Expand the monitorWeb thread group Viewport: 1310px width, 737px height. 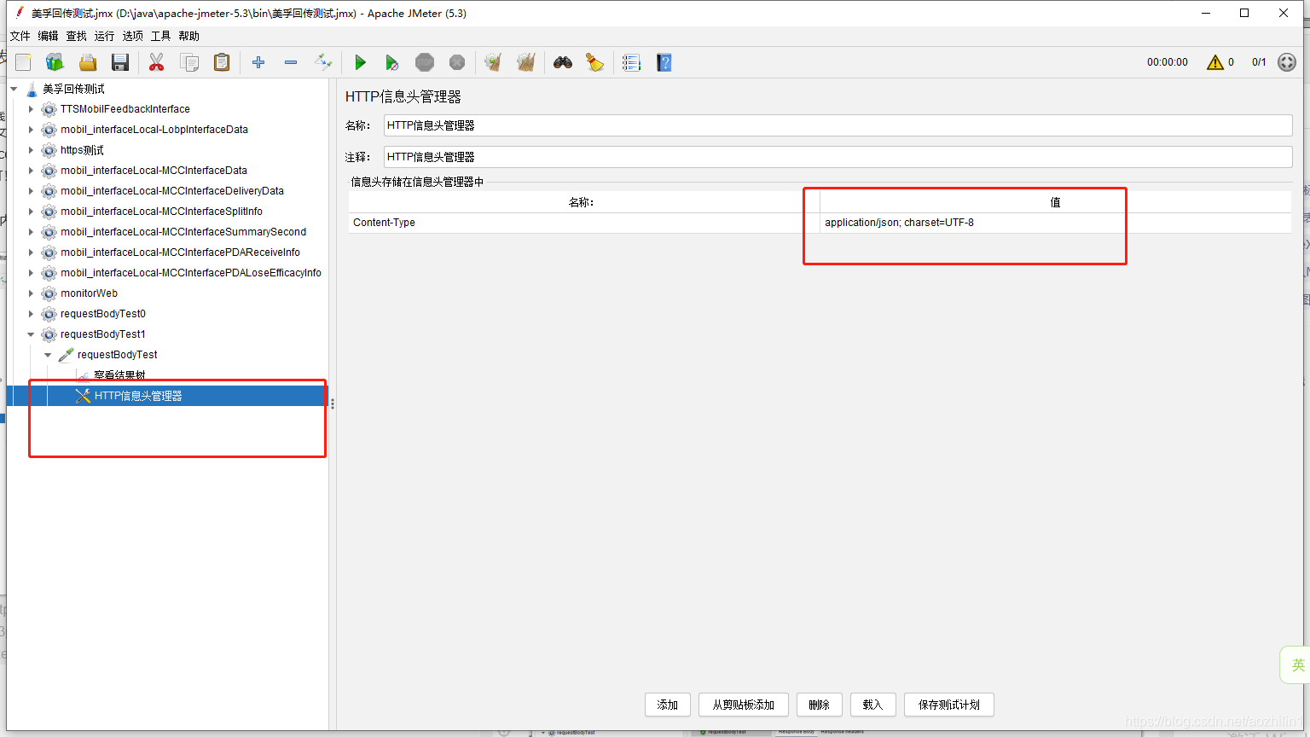(x=31, y=293)
